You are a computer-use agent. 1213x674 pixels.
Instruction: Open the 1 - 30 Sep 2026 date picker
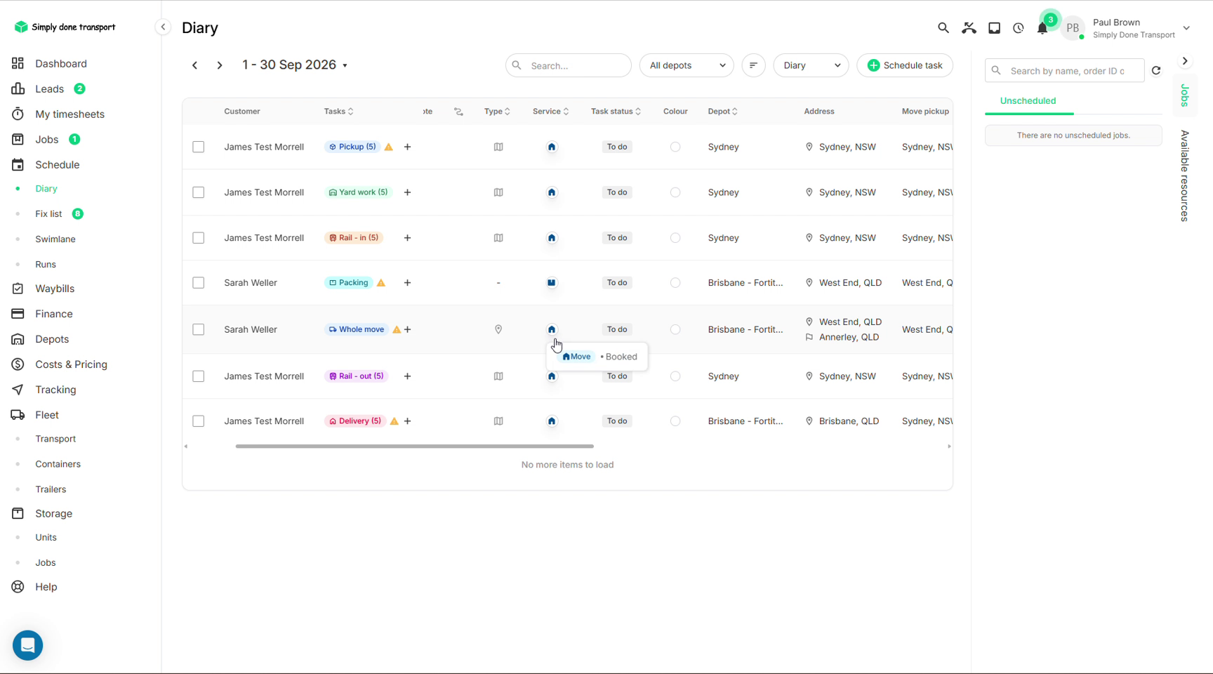point(295,65)
